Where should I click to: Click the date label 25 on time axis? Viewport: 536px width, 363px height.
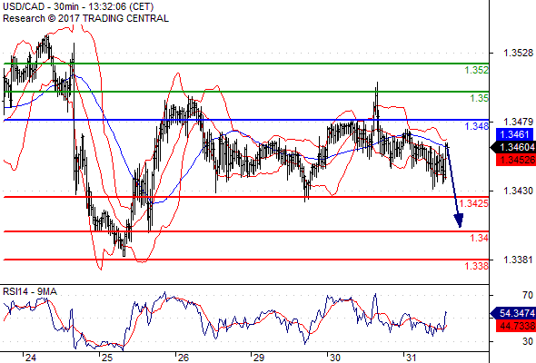click(x=106, y=358)
